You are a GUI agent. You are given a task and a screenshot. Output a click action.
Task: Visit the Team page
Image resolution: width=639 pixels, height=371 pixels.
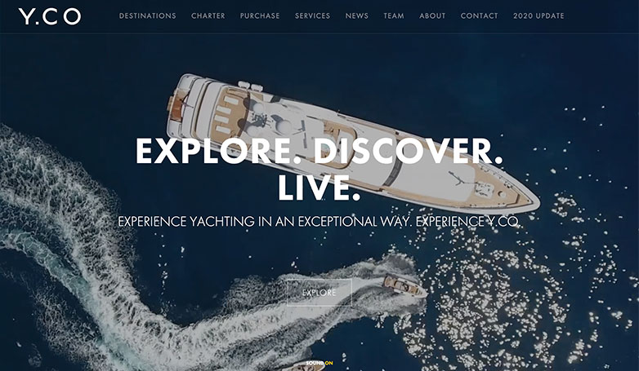pyautogui.click(x=394, y=15)
